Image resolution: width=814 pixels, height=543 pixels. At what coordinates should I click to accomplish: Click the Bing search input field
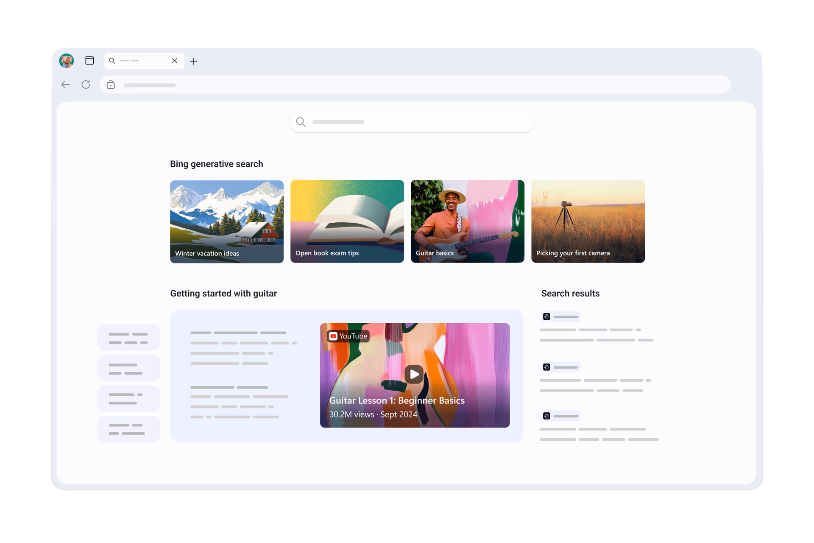[x=420, y=122]
